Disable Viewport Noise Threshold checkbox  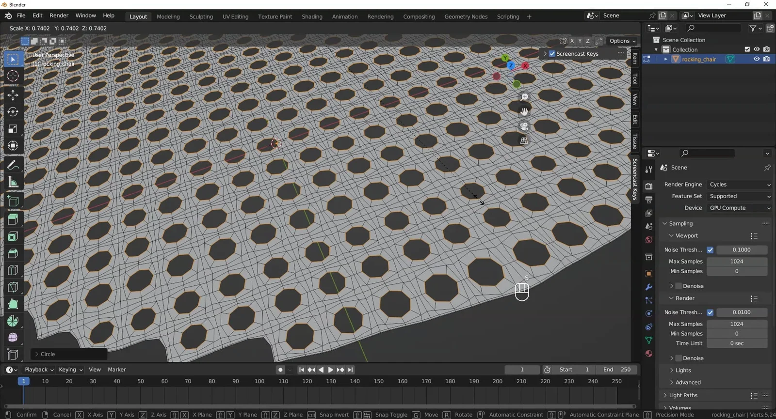point(710,250)
